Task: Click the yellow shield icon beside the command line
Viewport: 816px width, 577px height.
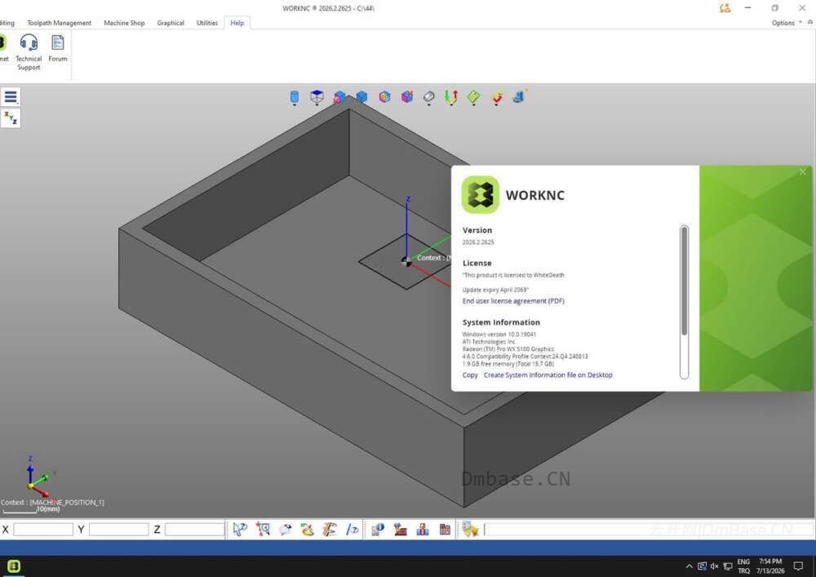Action: 470,530
